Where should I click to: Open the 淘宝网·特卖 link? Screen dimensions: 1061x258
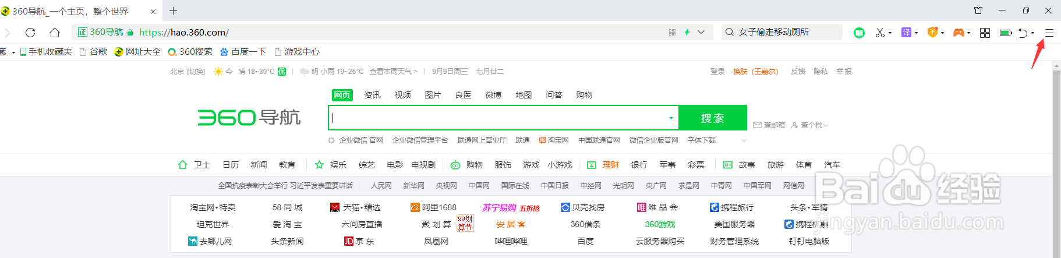213,207
